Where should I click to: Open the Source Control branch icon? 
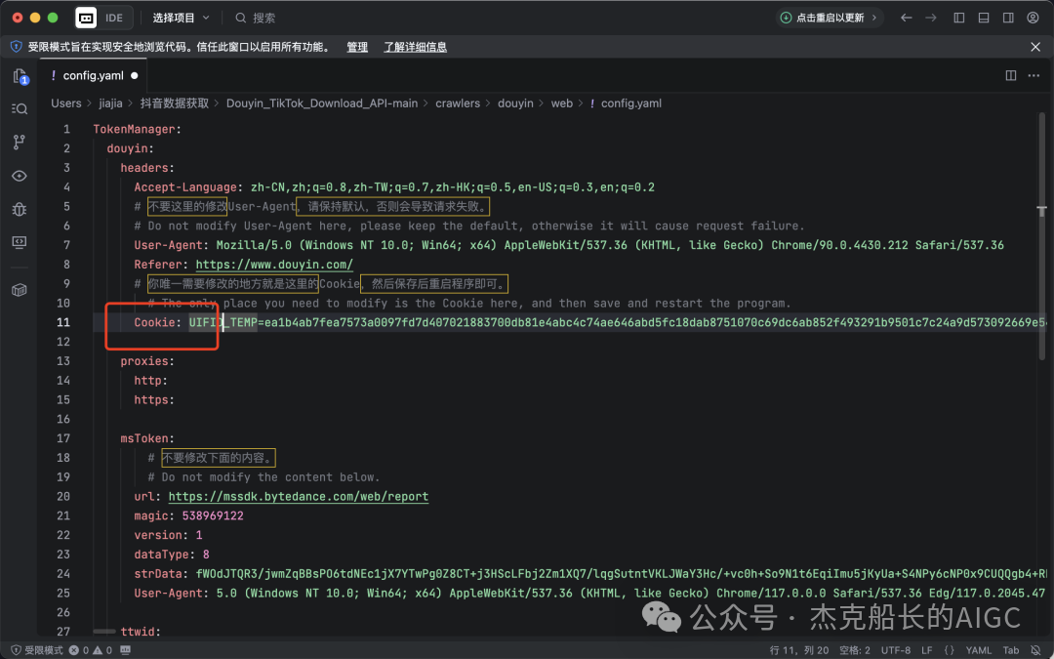20,142
